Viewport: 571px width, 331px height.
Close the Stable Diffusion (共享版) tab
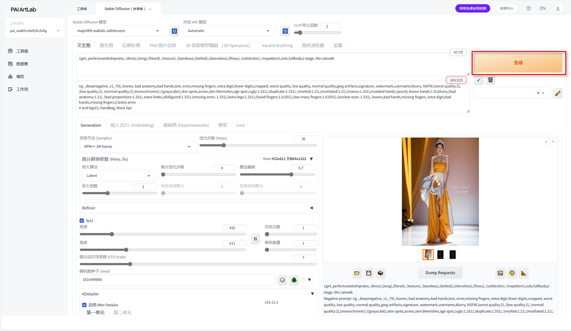150,9
